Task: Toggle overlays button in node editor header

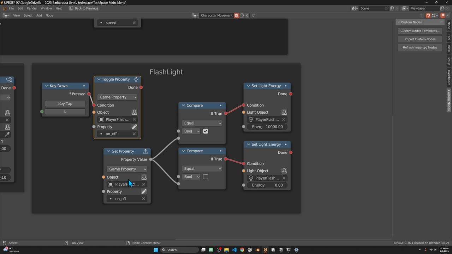Action: (443, 16)
